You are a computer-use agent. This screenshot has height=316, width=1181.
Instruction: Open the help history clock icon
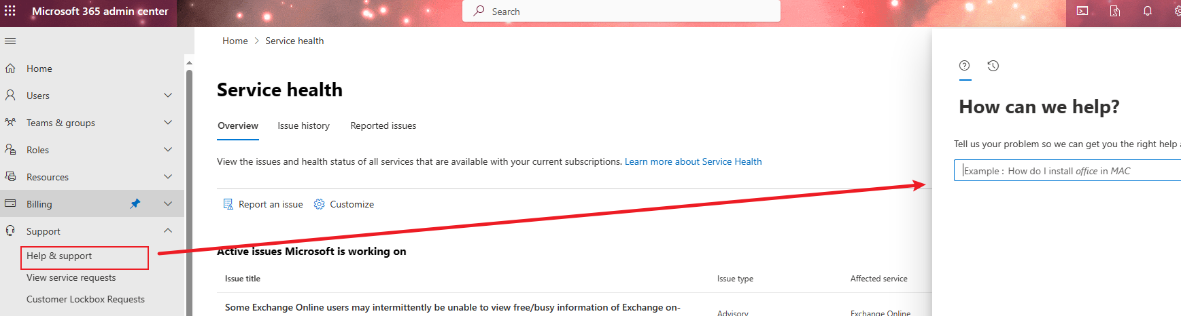tap(993, 66)
